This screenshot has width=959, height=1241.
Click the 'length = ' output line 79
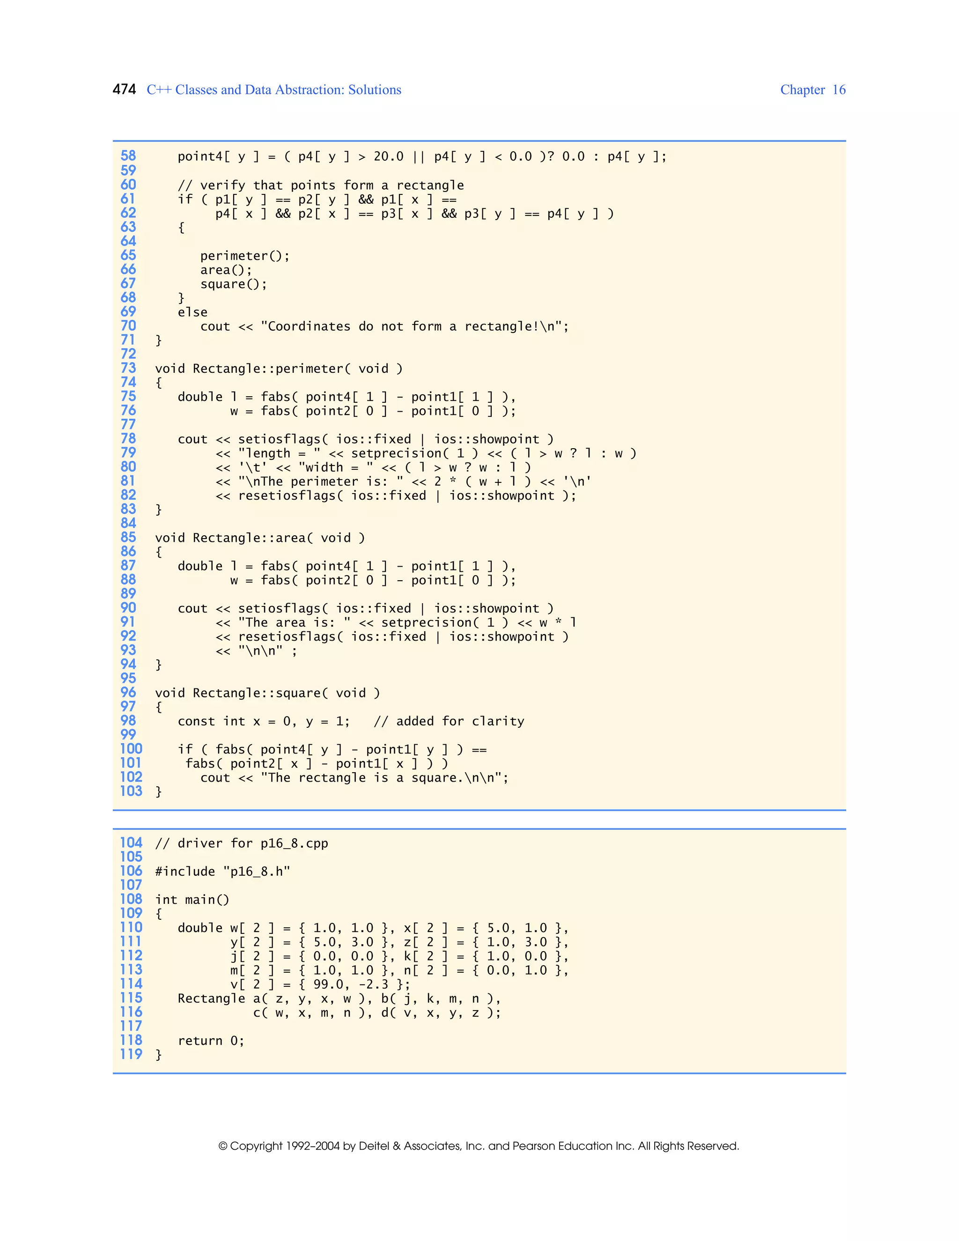(426, 453)
